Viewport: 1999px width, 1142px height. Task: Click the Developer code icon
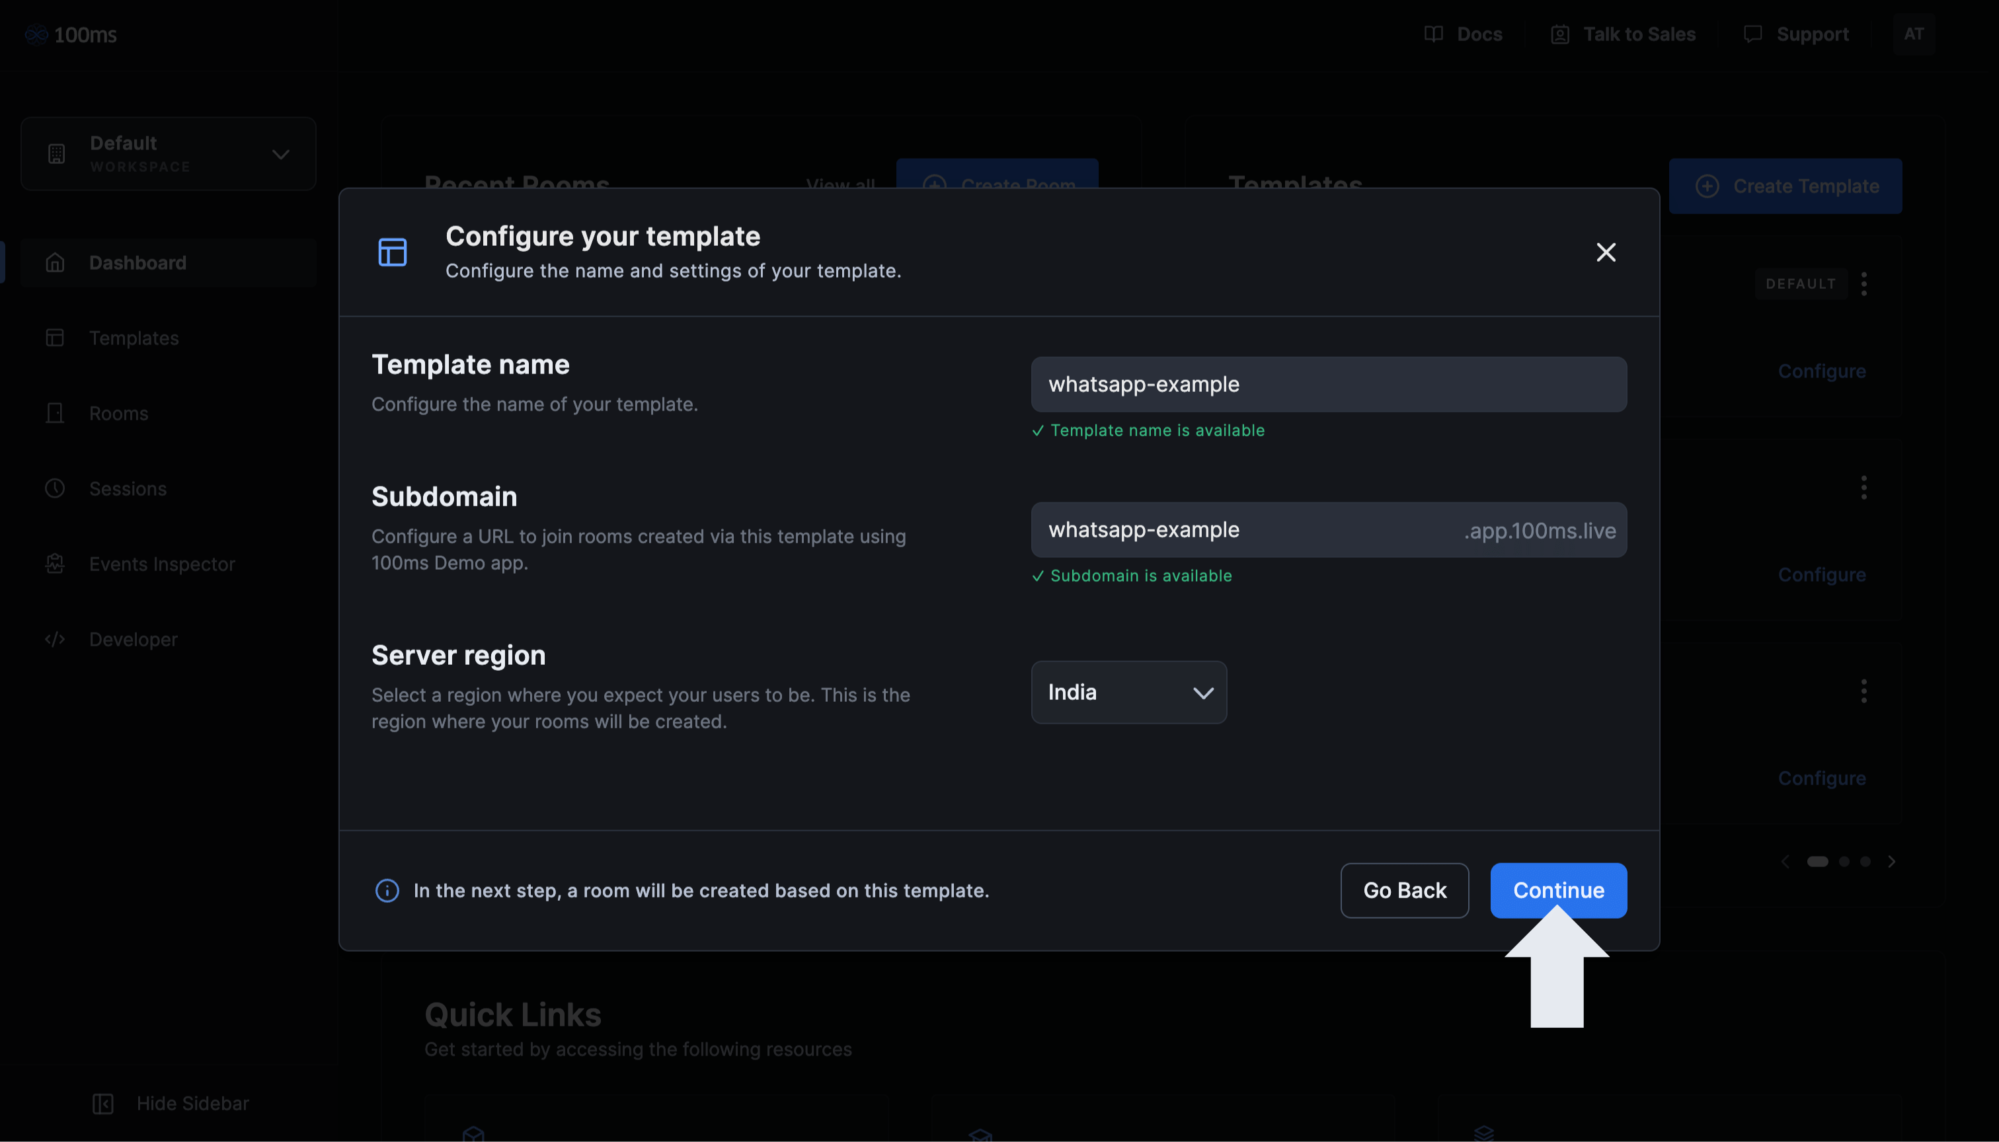tap(55, 639)
